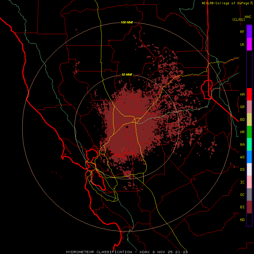Select the BD yellow legend swatch
The image size is (254, 254).
click(x=249, y=119)
